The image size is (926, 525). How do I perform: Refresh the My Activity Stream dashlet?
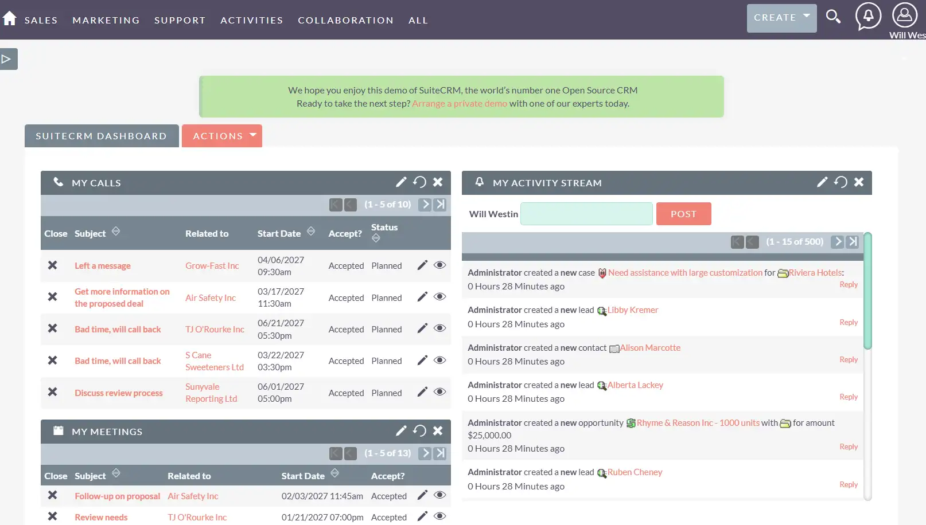coord(841,182)
